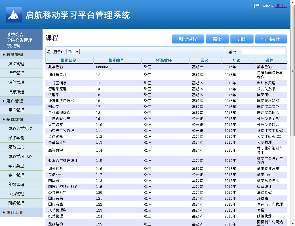The image size is (295, 226).
Task: Collapse the 教务管理 section
Action: (15, 55)
